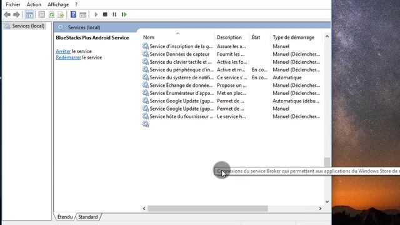Click 'Active les fo...' description cell

[x=232, y=62]
